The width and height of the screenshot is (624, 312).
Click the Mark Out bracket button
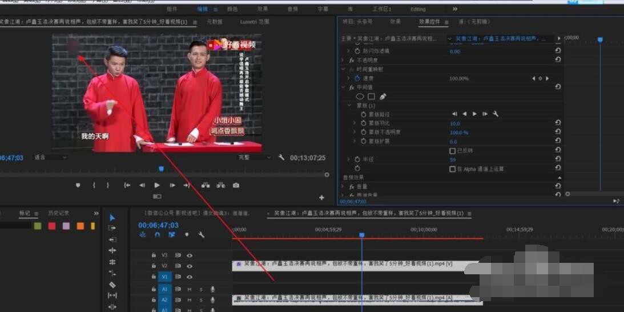pos(107,185)
